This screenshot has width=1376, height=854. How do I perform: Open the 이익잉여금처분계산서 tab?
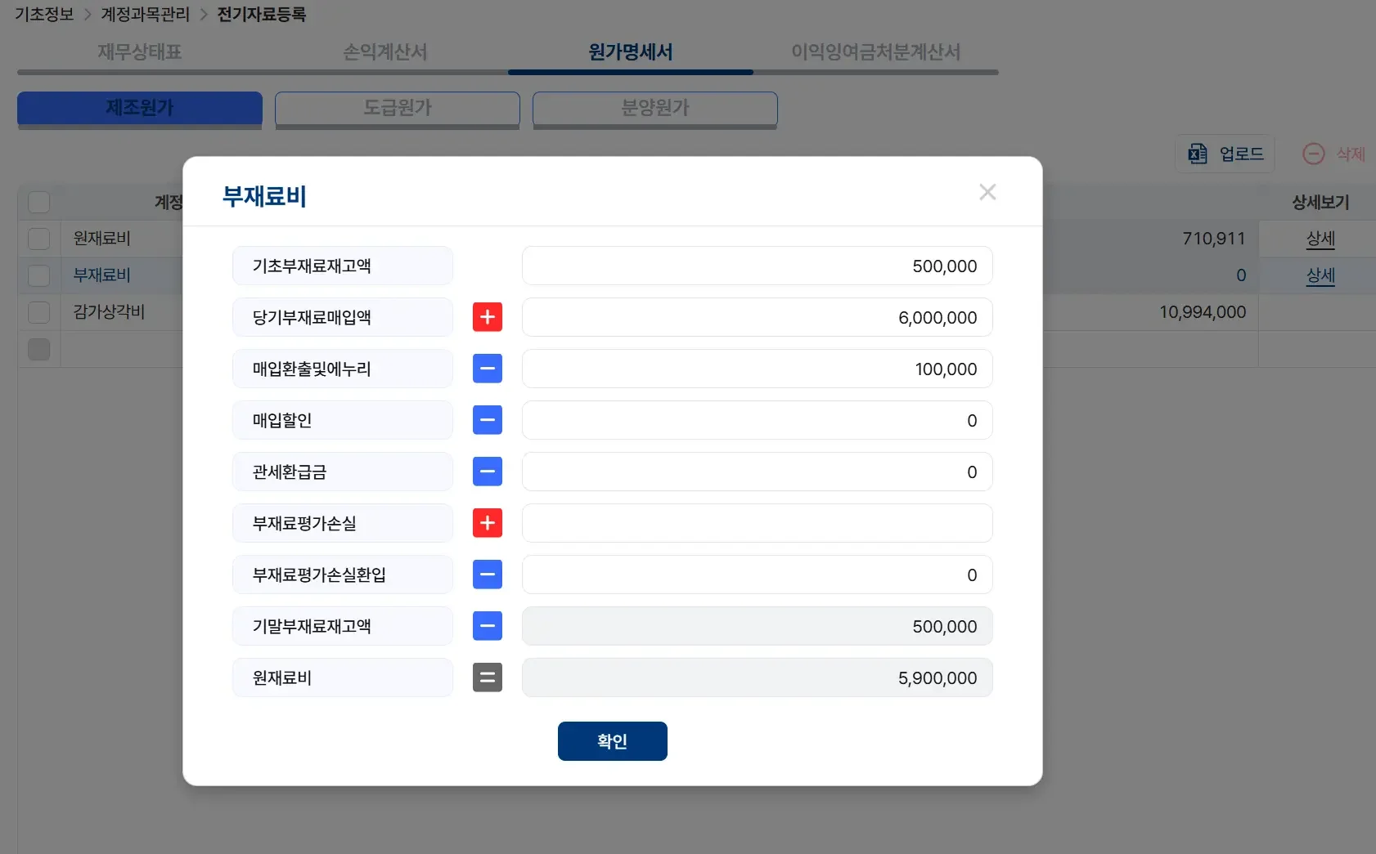pos(875,52)
